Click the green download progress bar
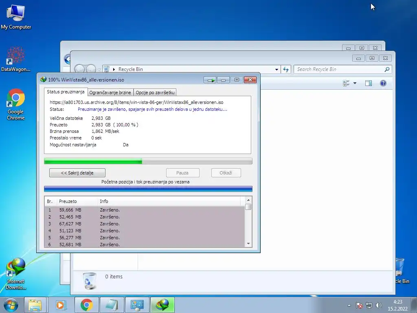The width and height of the screenshot is (417, 313). [148, 161]
